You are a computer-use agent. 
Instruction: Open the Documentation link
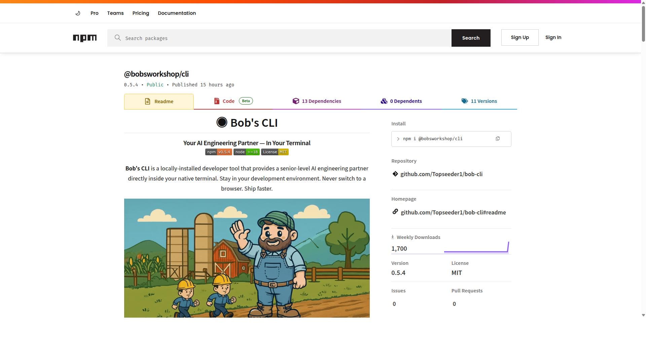(x=177, y=13)
